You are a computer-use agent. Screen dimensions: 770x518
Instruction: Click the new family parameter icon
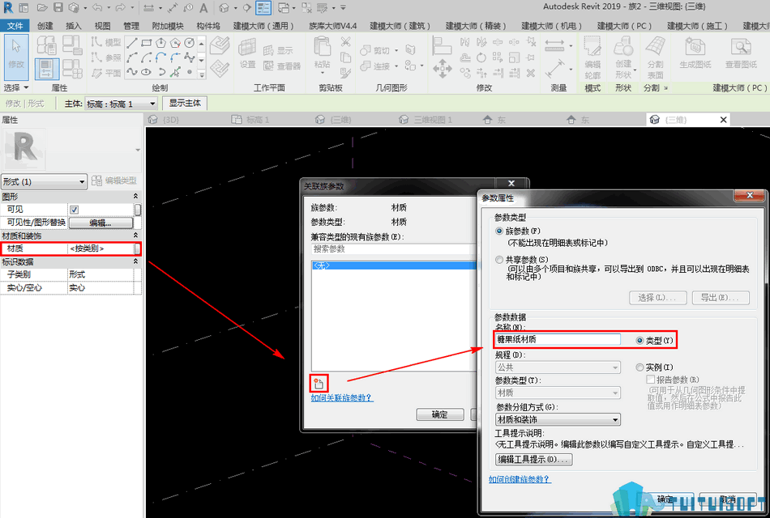click(x=319, y=383)
